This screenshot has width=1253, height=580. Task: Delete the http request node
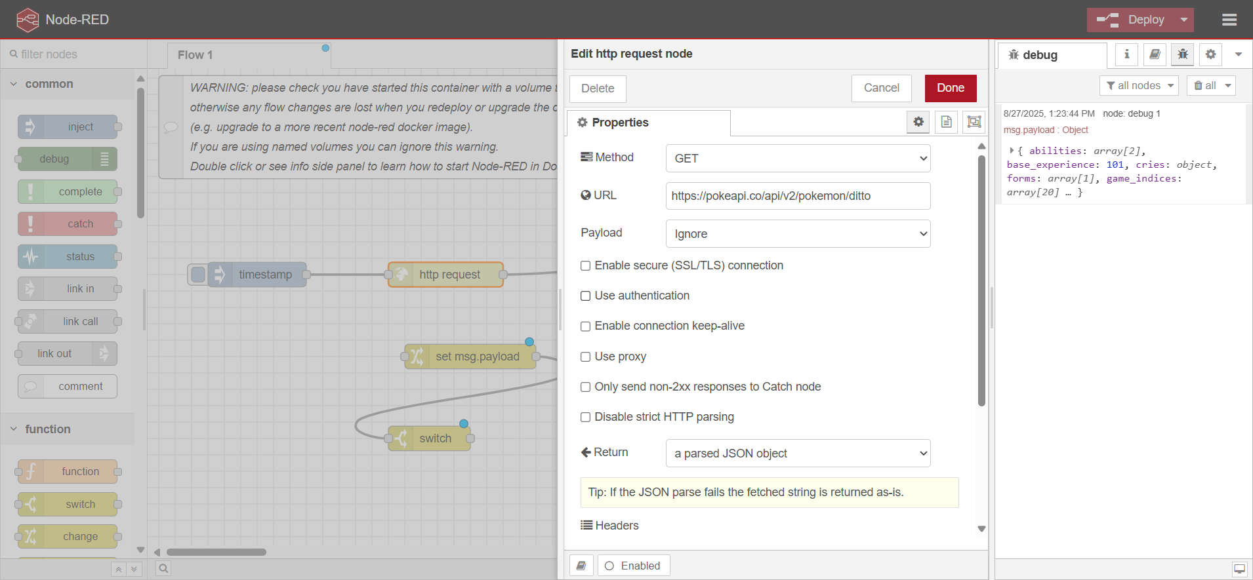click(x=598, y=88)
